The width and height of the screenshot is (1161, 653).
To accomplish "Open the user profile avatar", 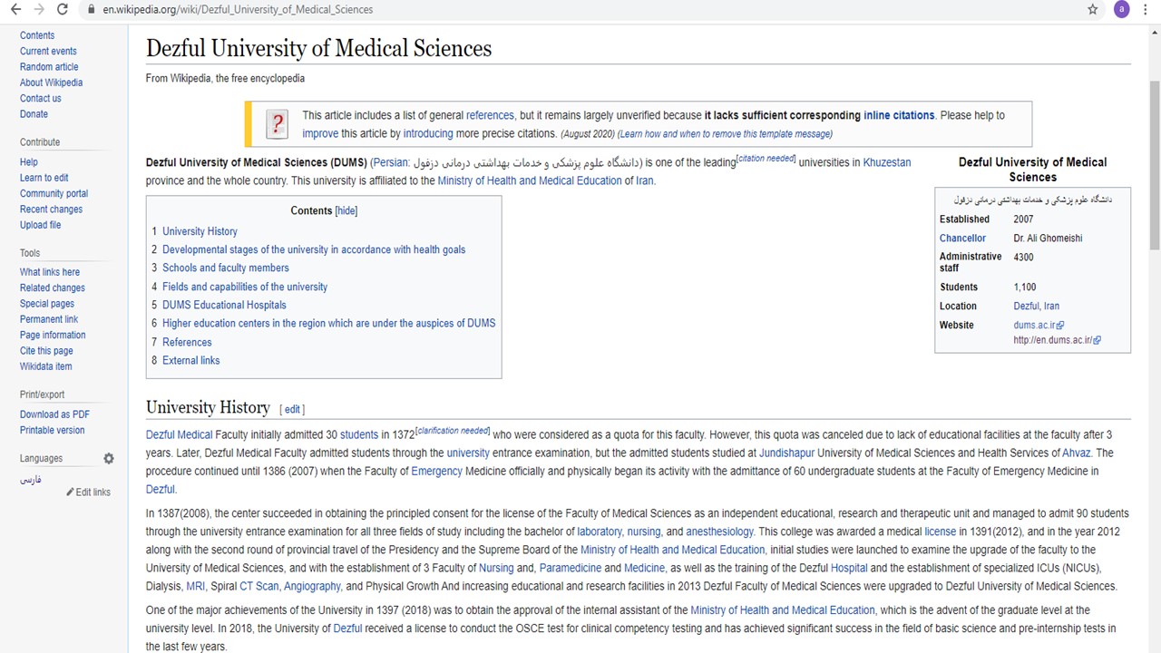I will coord(1122,9).
